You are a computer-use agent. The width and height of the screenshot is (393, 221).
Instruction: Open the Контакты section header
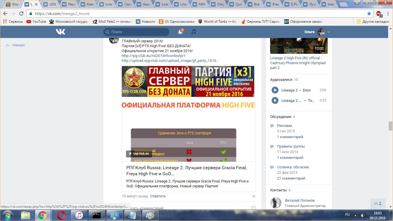pos(278,190)
